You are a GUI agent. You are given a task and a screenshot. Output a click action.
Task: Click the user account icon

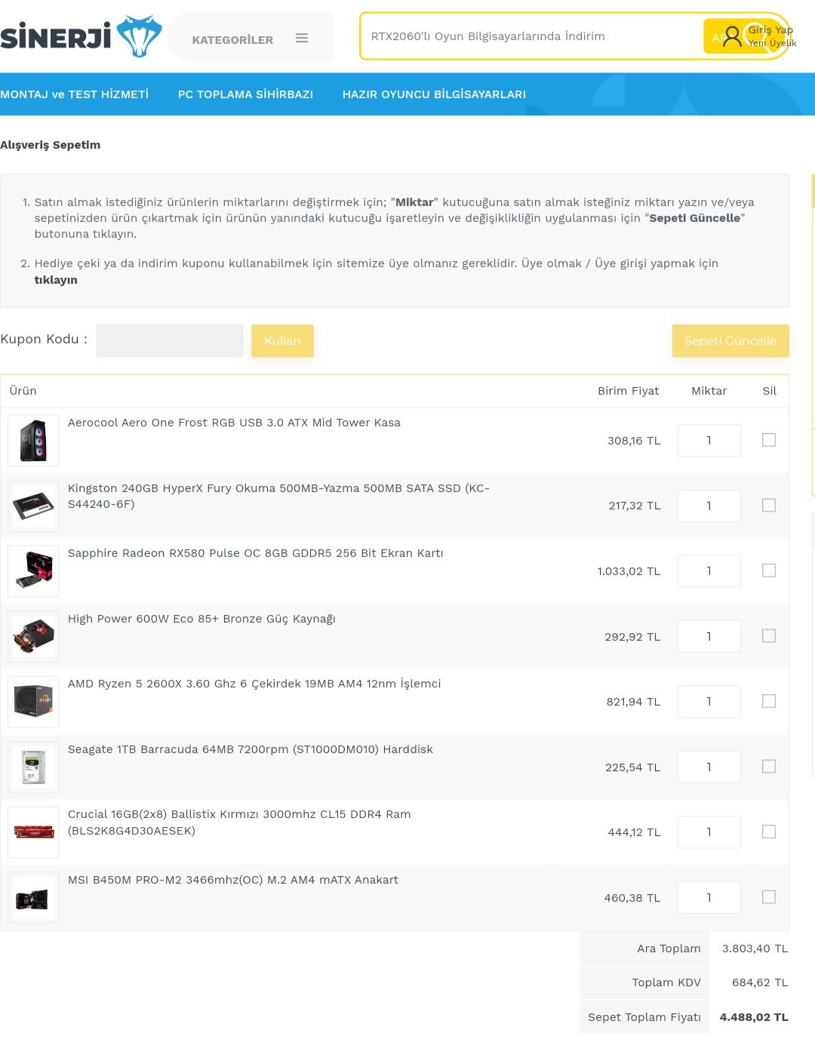tap(732, 36)
